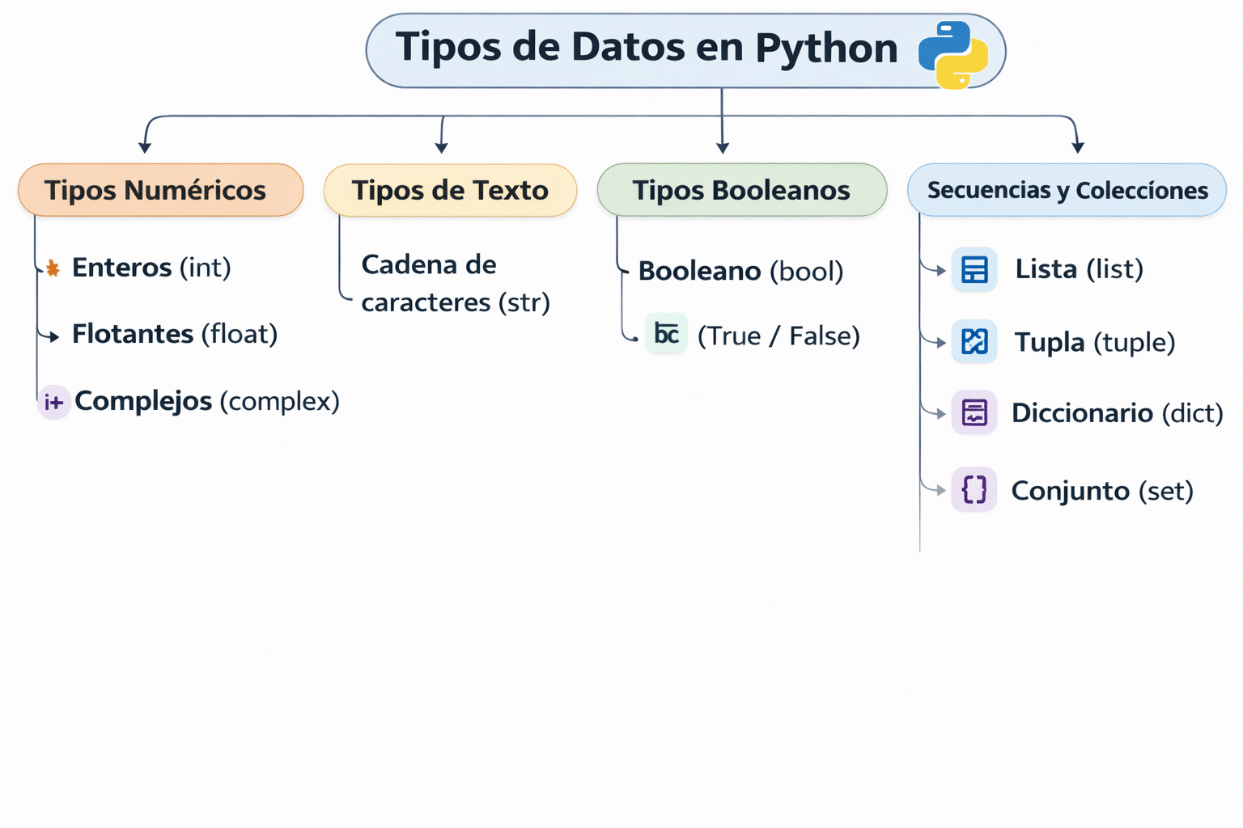1243x828 pixels.
Task: Click the Tupla tuple icon
Action: 974,341
